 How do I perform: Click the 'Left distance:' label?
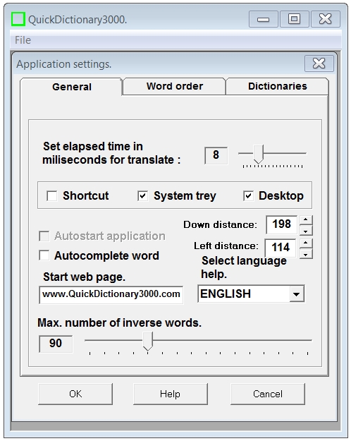coord(226,246)
